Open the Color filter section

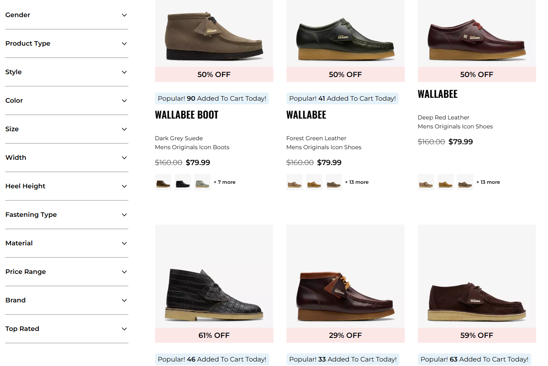pyautogui.click(x=67, y=101)
